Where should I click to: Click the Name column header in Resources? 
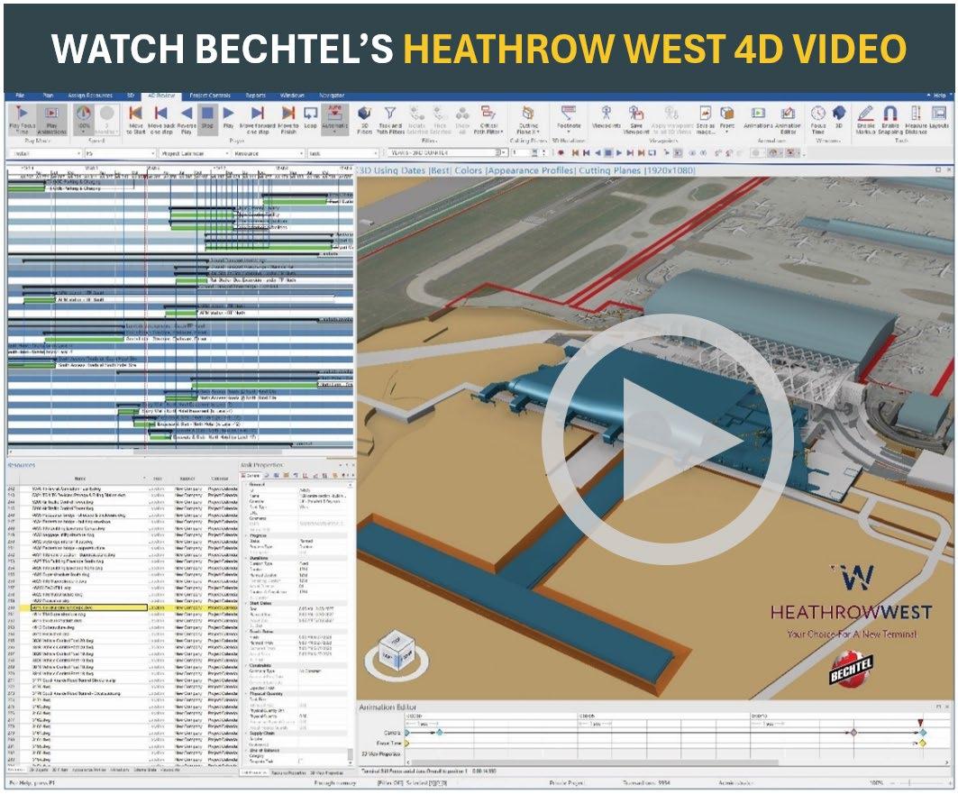tap(80, 479)
